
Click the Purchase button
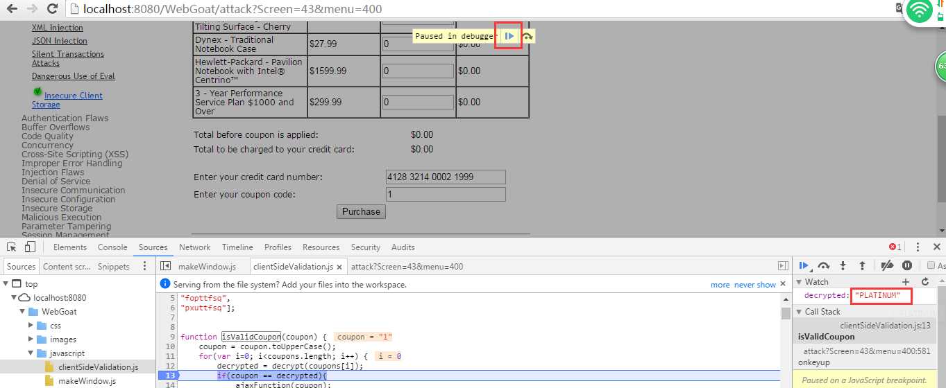point(361,212)
